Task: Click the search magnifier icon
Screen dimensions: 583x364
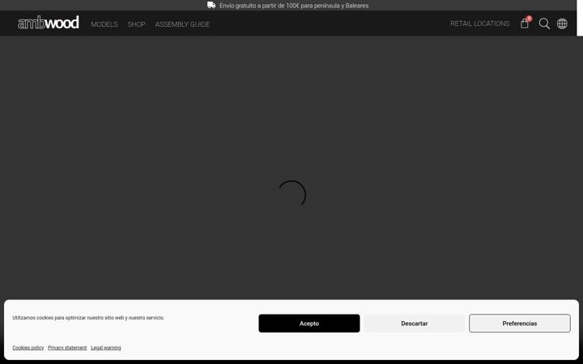Action: (544, 23)
